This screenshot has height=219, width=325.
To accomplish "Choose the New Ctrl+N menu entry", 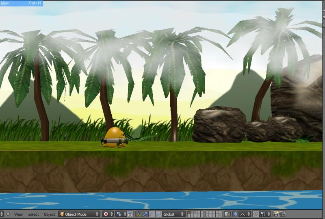I will coord(22,3).
